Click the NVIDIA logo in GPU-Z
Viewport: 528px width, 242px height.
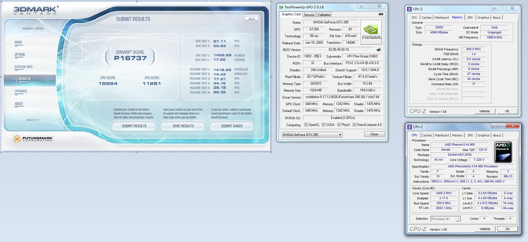371,32
